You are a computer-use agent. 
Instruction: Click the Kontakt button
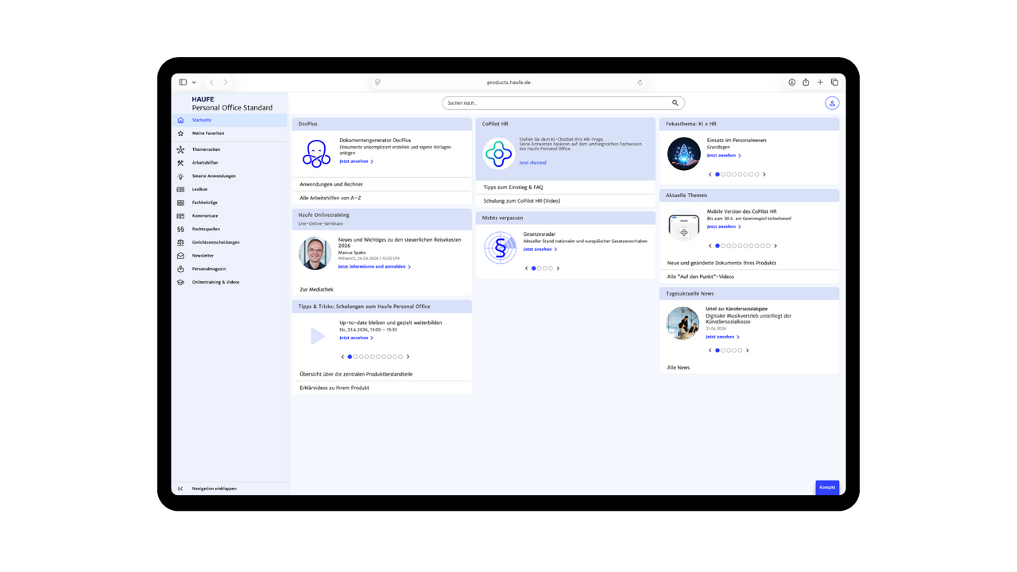[827, 487]
